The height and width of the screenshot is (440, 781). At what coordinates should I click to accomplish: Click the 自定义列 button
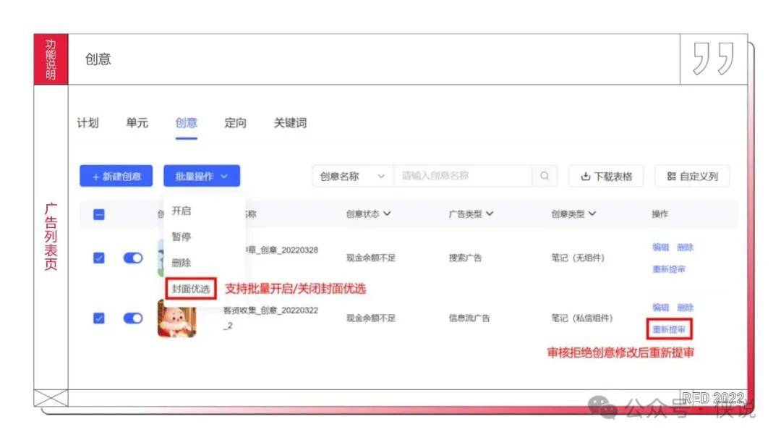692,177
